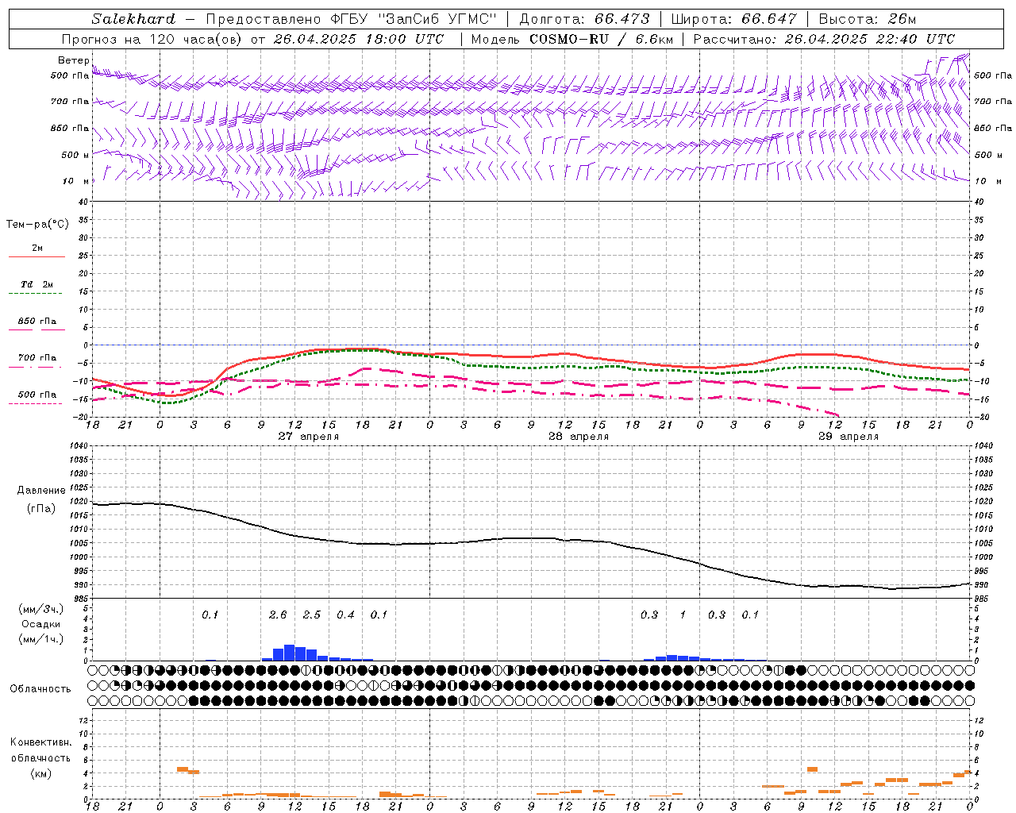1016x813 pixels.
Task: Click the "28 апреля" date label
Action: click(579, 437)
